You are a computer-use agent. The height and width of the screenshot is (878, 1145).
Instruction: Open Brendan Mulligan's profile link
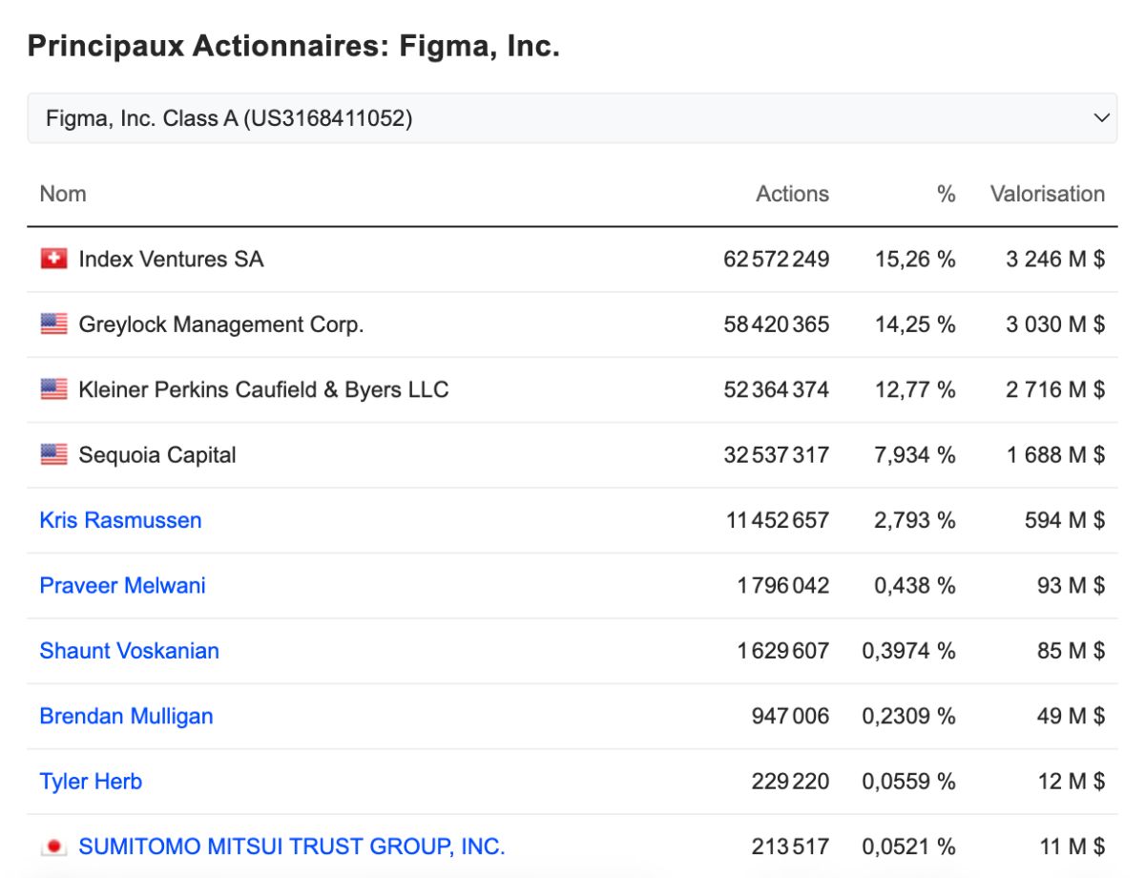click(x=126, y=716)
